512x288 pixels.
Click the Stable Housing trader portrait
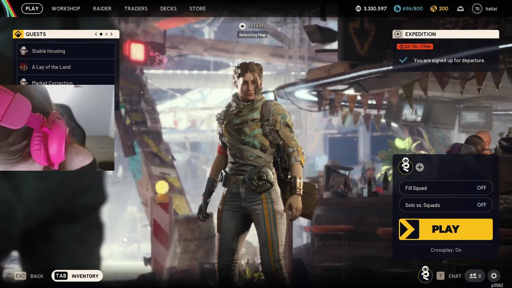pyautogui.click(x=24, y=51)
